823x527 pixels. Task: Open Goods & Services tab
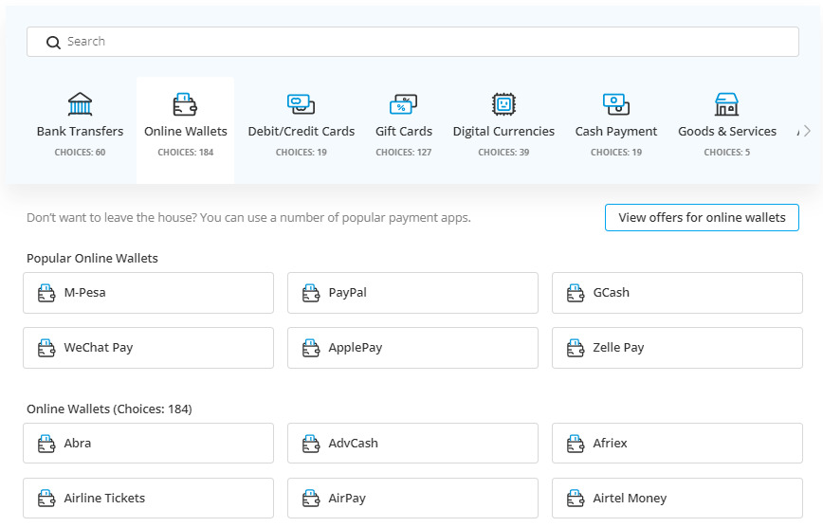click(x=726, y=131)
